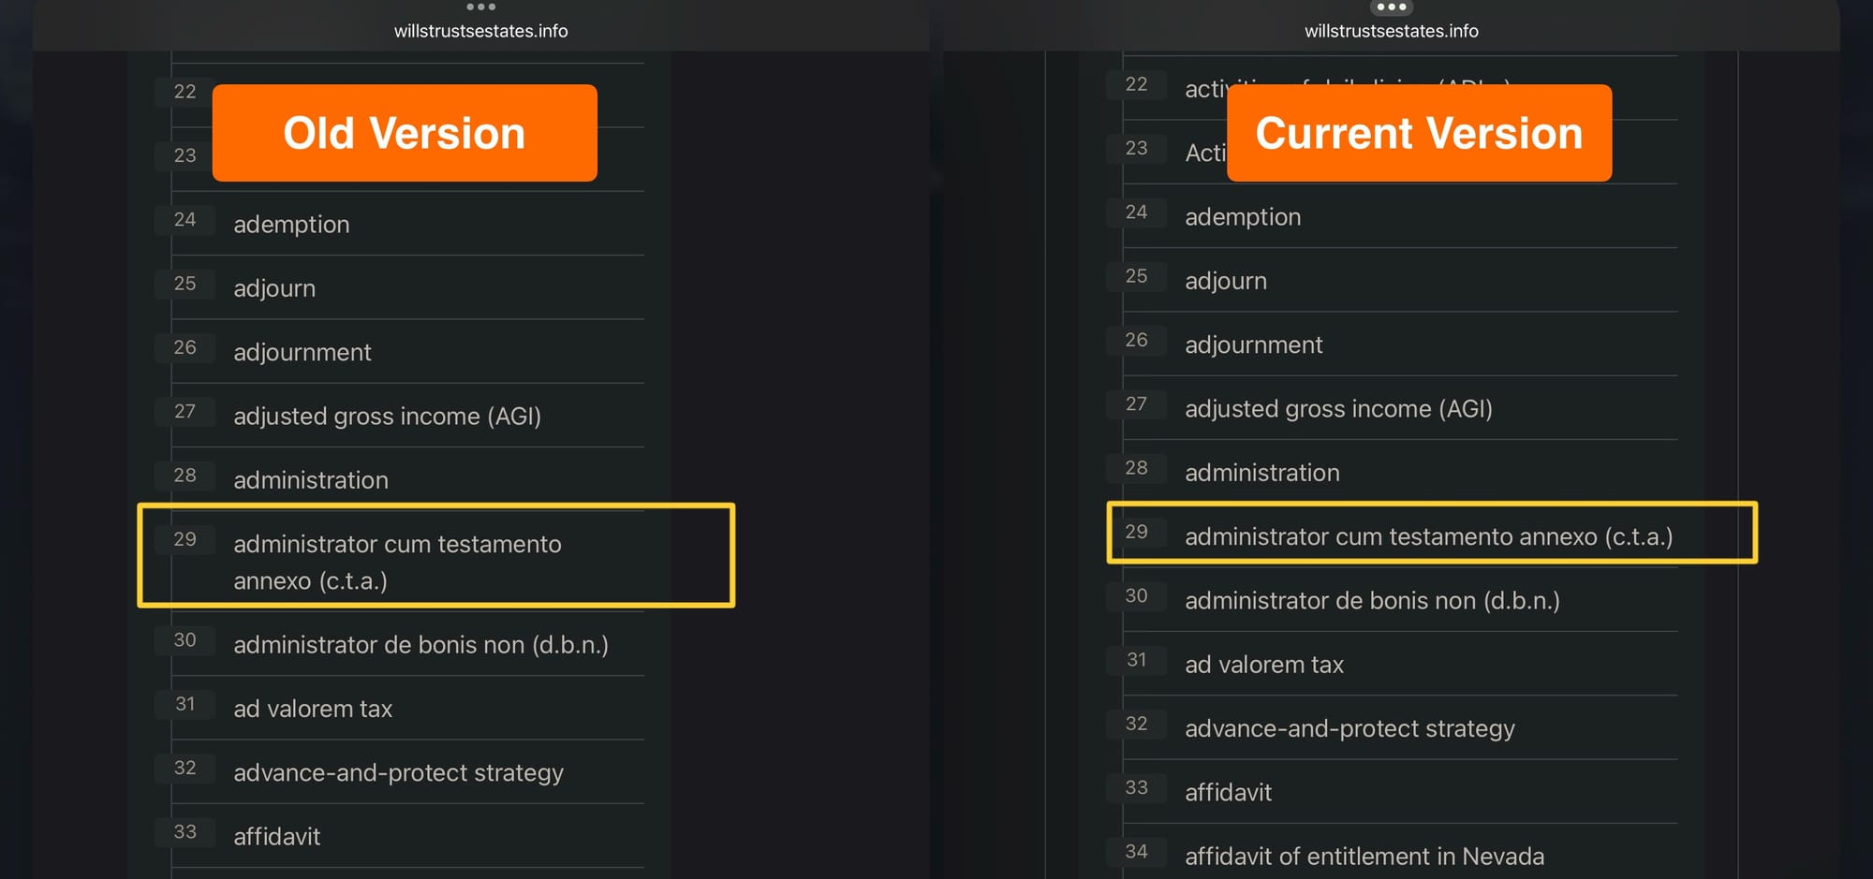Select 'ademption' in the right window
The height and width of the screenshot is (879, 1873).
pos(1243,217)
